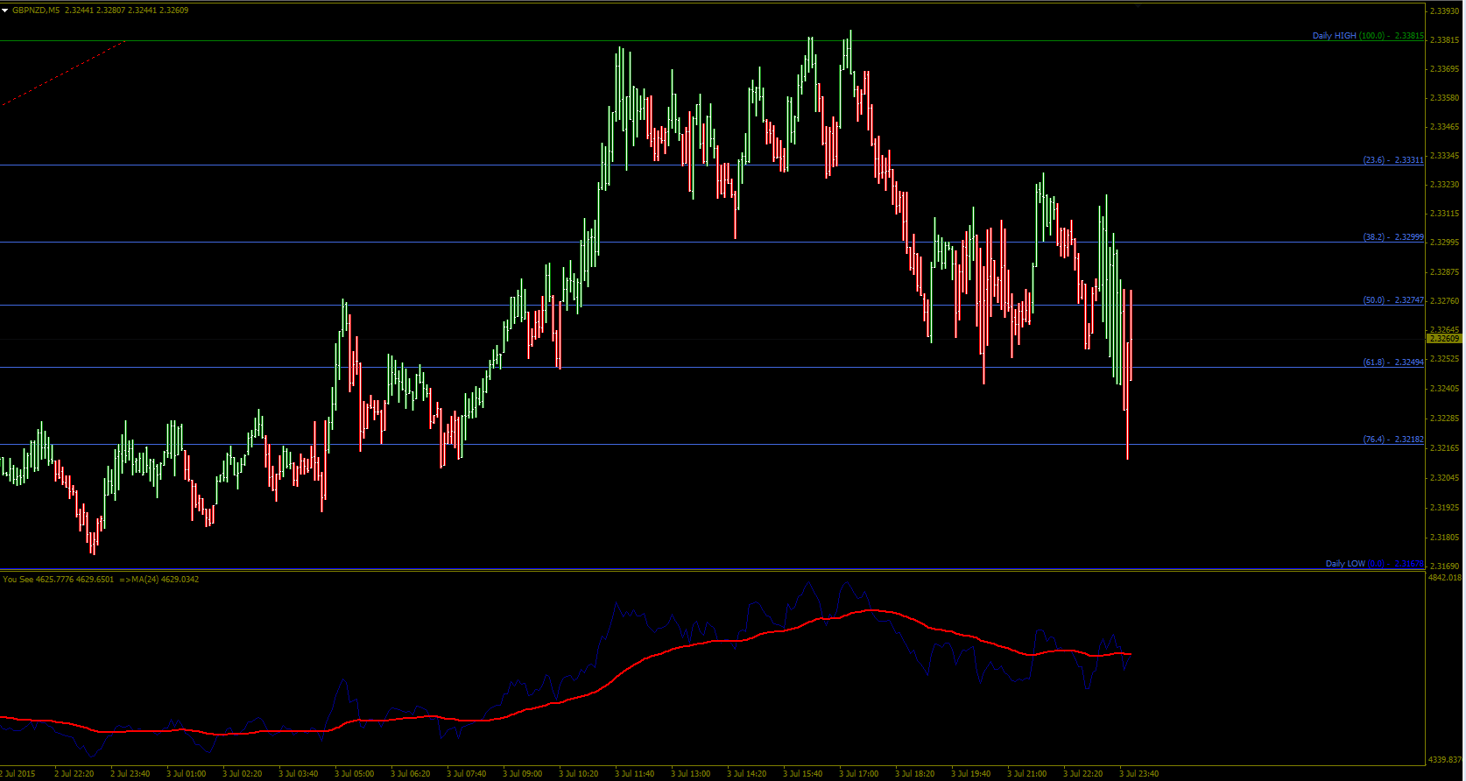Image resolution: width=1466 pixels, height=781 pixels.
Task: Click the 2 Jul 22:20 time label
Action: 74,774
